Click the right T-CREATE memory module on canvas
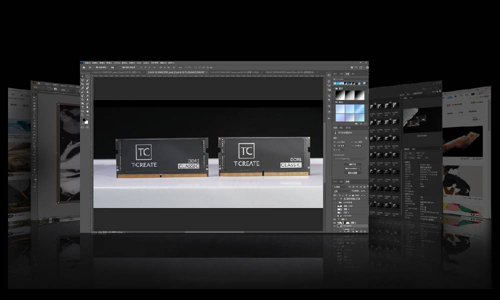This screenshot has width=500, height=300. pyautogui.click(x=264, y=156)
